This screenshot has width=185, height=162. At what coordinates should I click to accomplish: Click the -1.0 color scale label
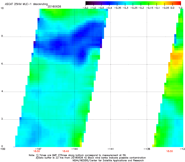tap(93, 8)
